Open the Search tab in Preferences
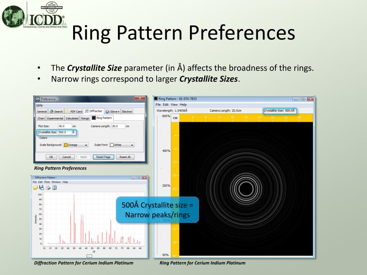367x275 pixels. [x=56, y=112]
